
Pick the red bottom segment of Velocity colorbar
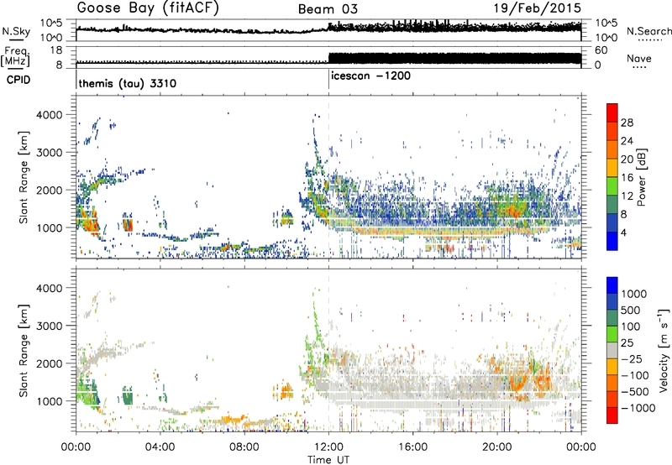pos(612,415)
